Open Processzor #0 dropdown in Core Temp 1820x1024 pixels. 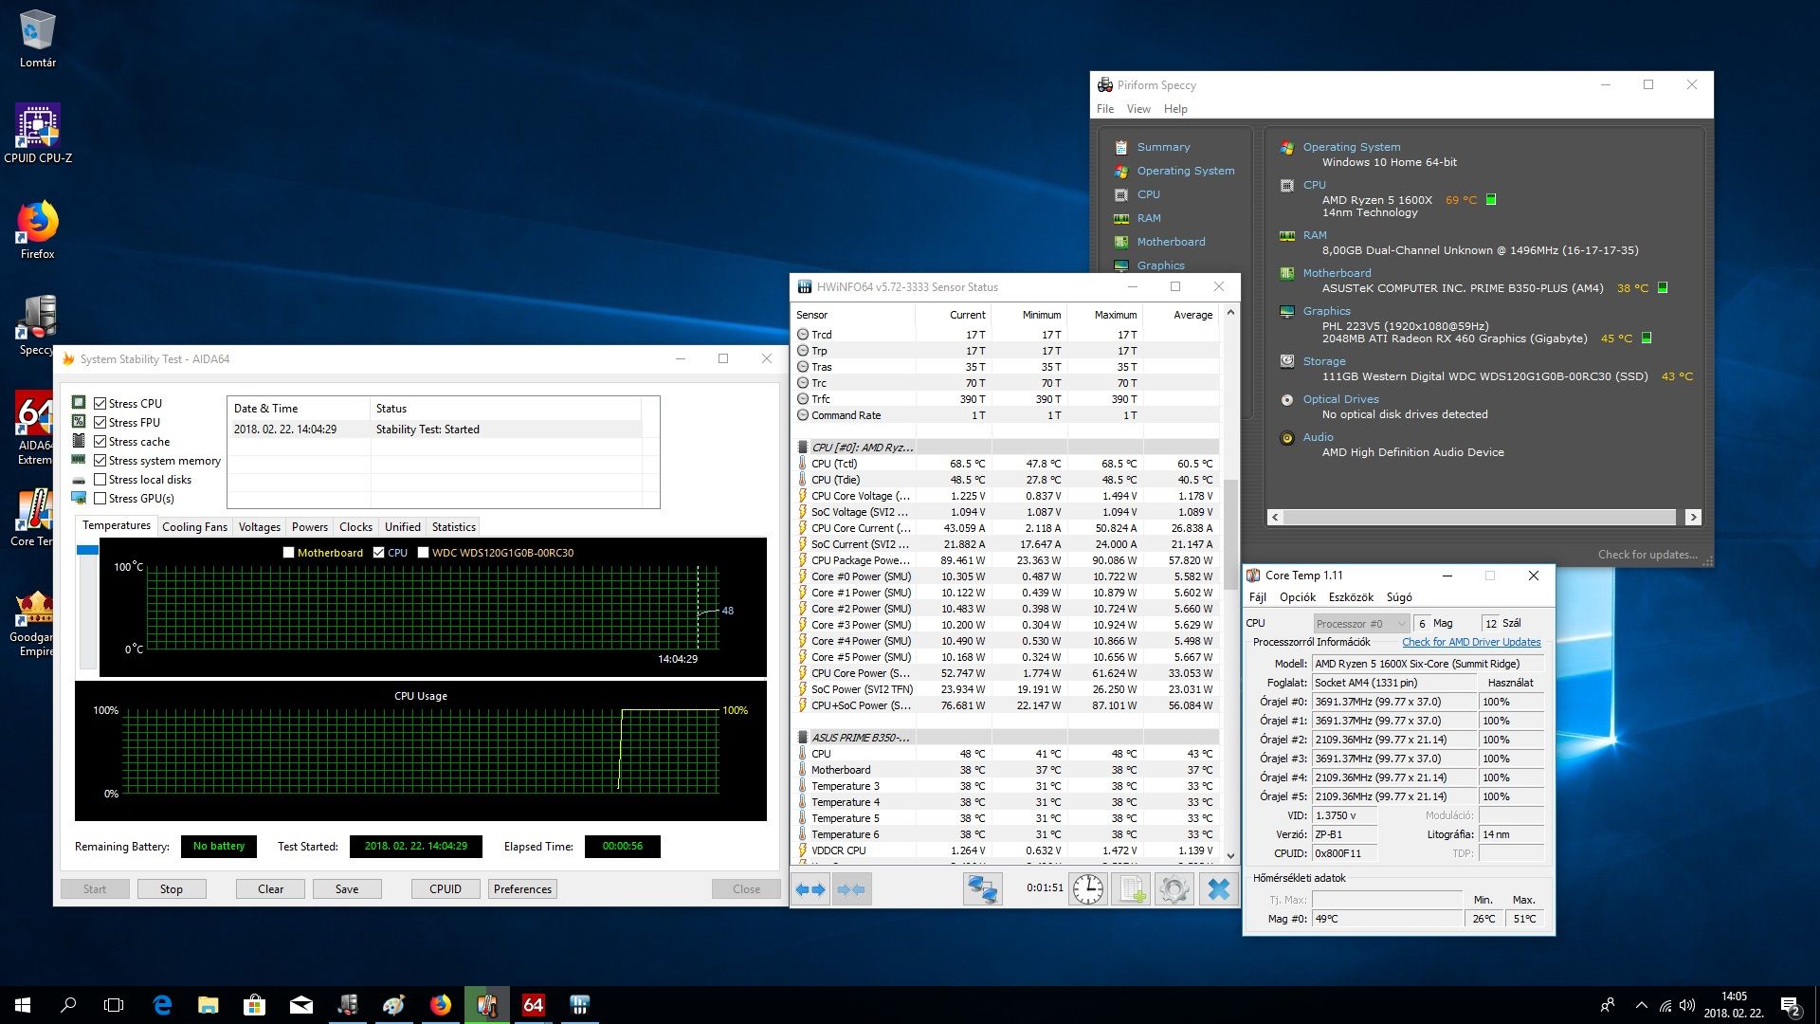coord(1361,623)
